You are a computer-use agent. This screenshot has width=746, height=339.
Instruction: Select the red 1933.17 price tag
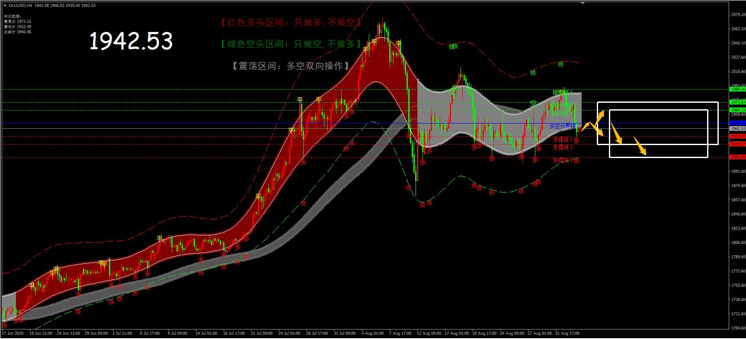tap(737, 136)
